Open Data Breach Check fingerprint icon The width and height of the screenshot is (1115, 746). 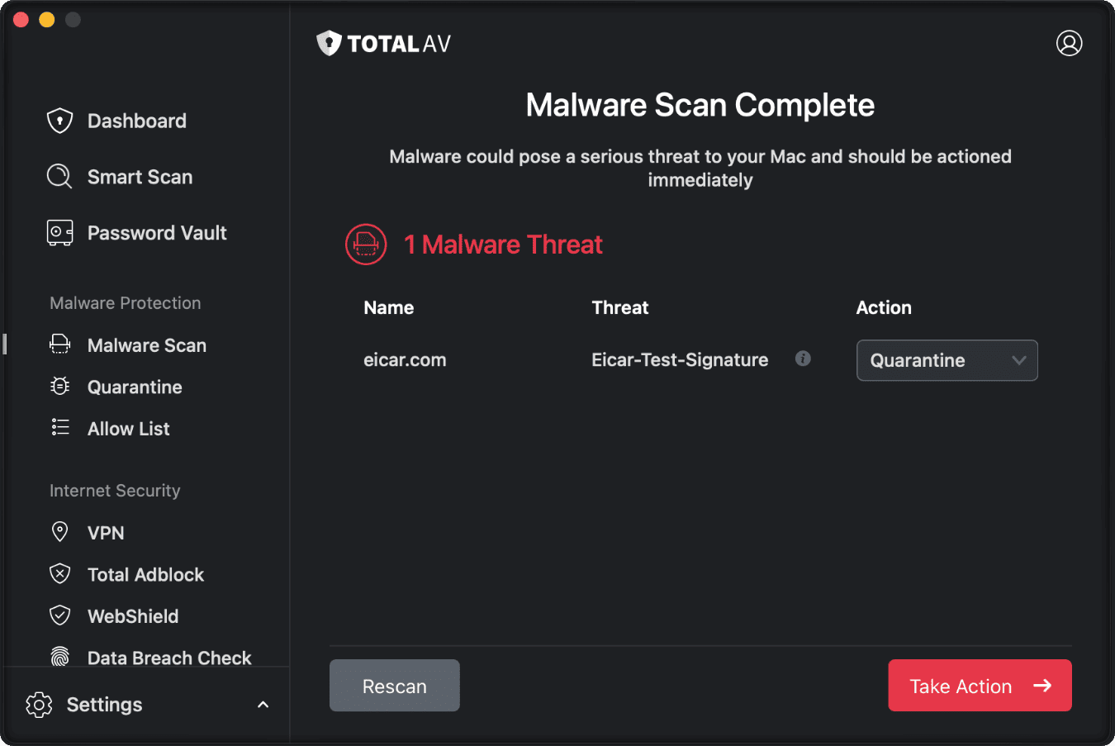(59, 657)
